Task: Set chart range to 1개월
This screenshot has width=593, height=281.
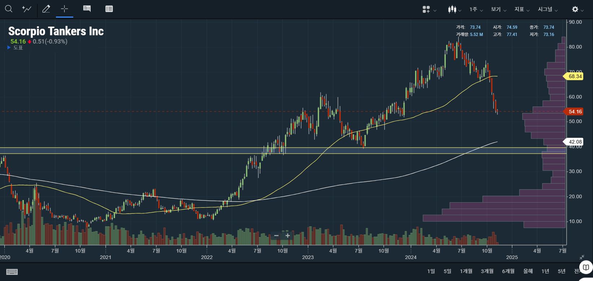Action: point(466,271)
